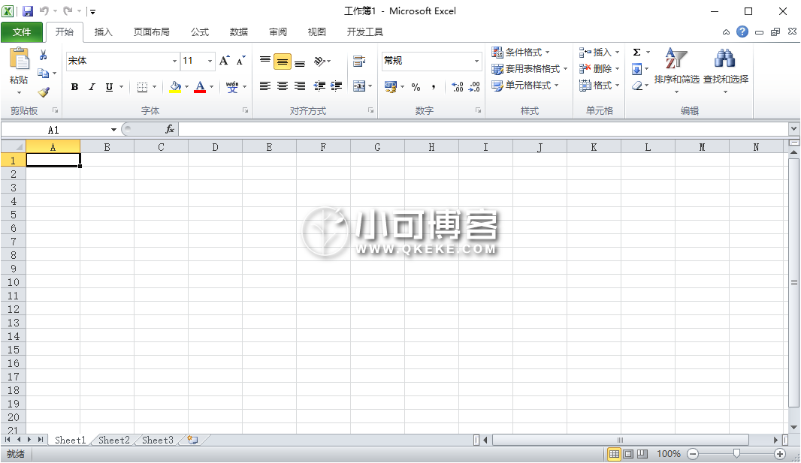
Task: Click the decrease indent icon
Action: tap(319, 86)
